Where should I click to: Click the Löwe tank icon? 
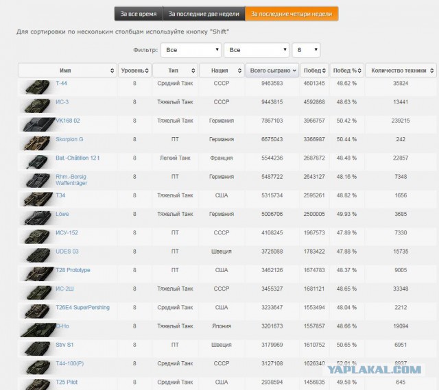[38, 218]
